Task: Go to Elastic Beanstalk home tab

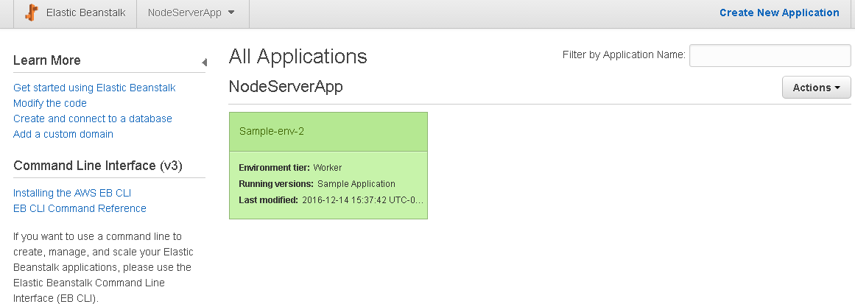Action: [x=75, y=13]
